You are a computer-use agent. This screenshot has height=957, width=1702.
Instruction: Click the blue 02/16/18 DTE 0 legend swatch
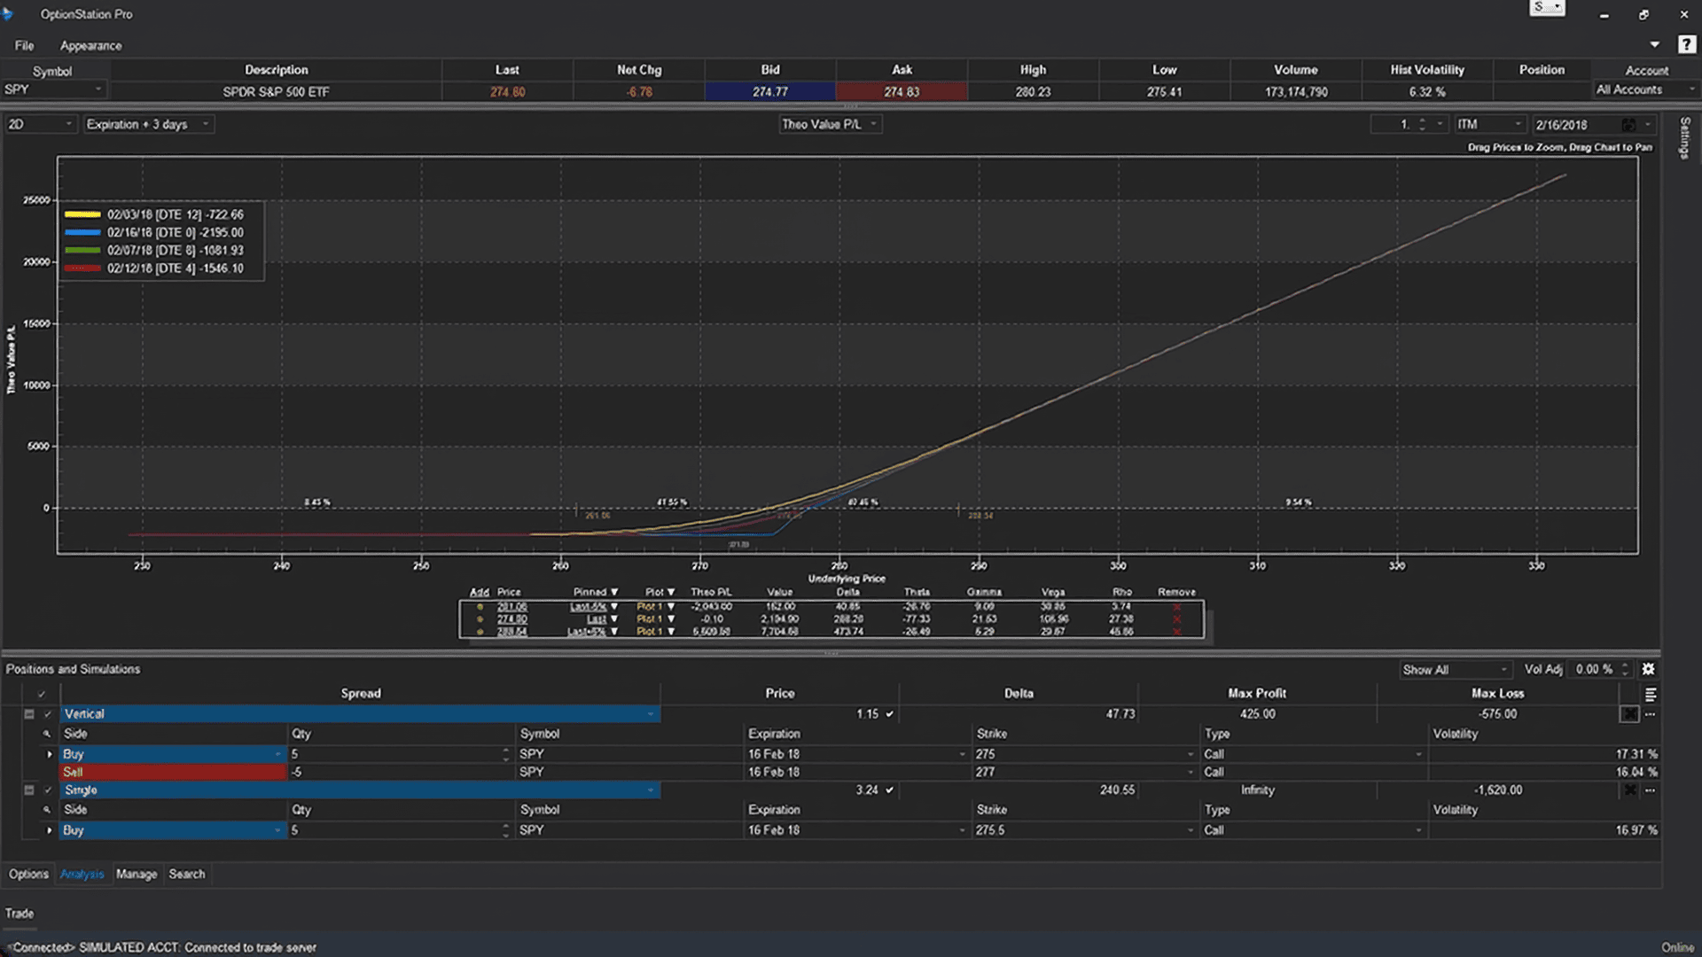point(82,232)
